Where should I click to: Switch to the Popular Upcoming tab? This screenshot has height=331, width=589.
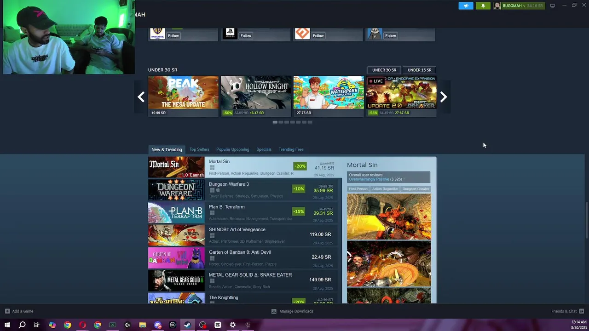(x=233, y=149)
